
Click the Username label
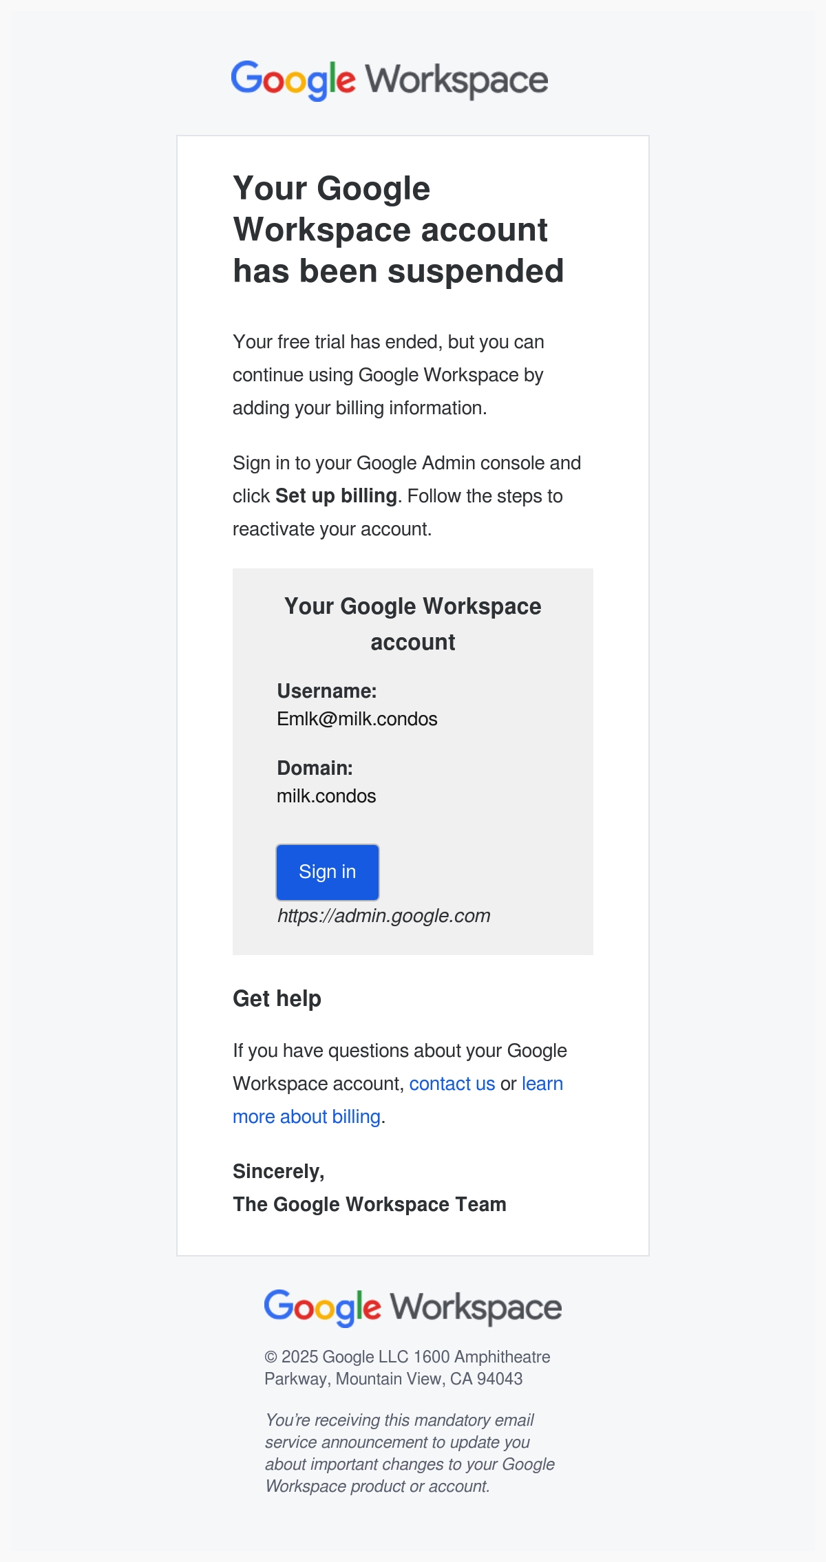(x=327, y=691)
